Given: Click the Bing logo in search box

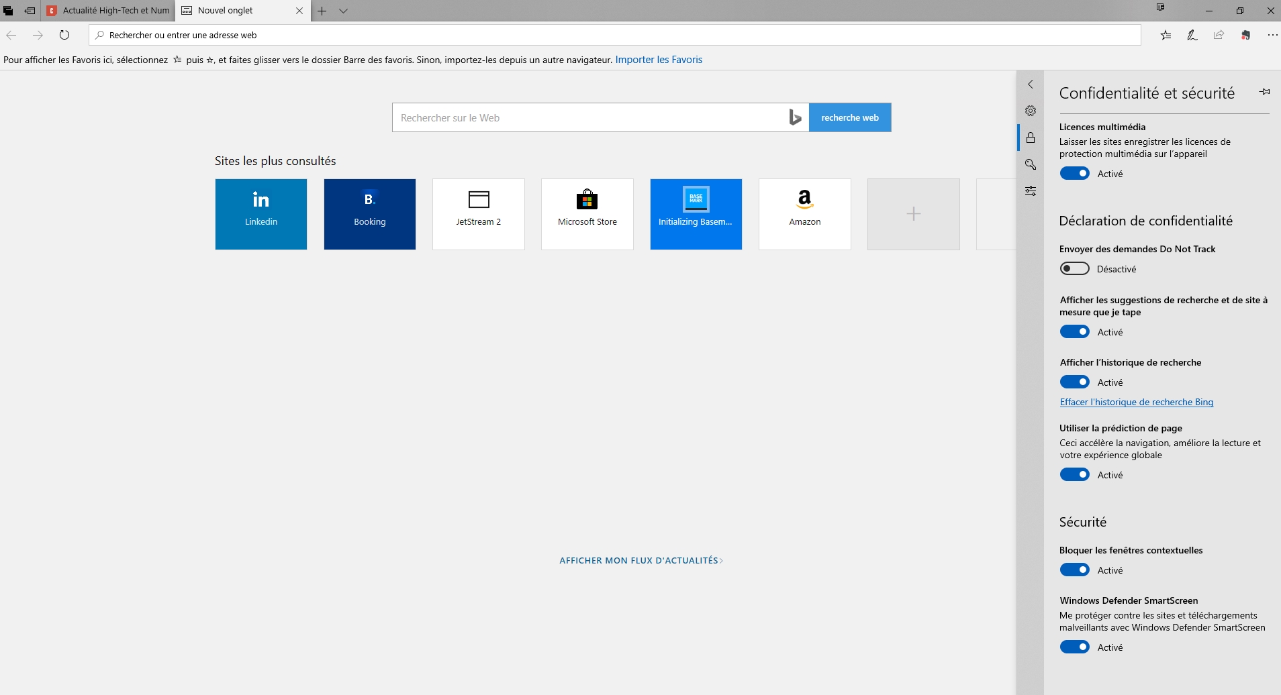Looking at the screenshot, I should pos(795,117).
